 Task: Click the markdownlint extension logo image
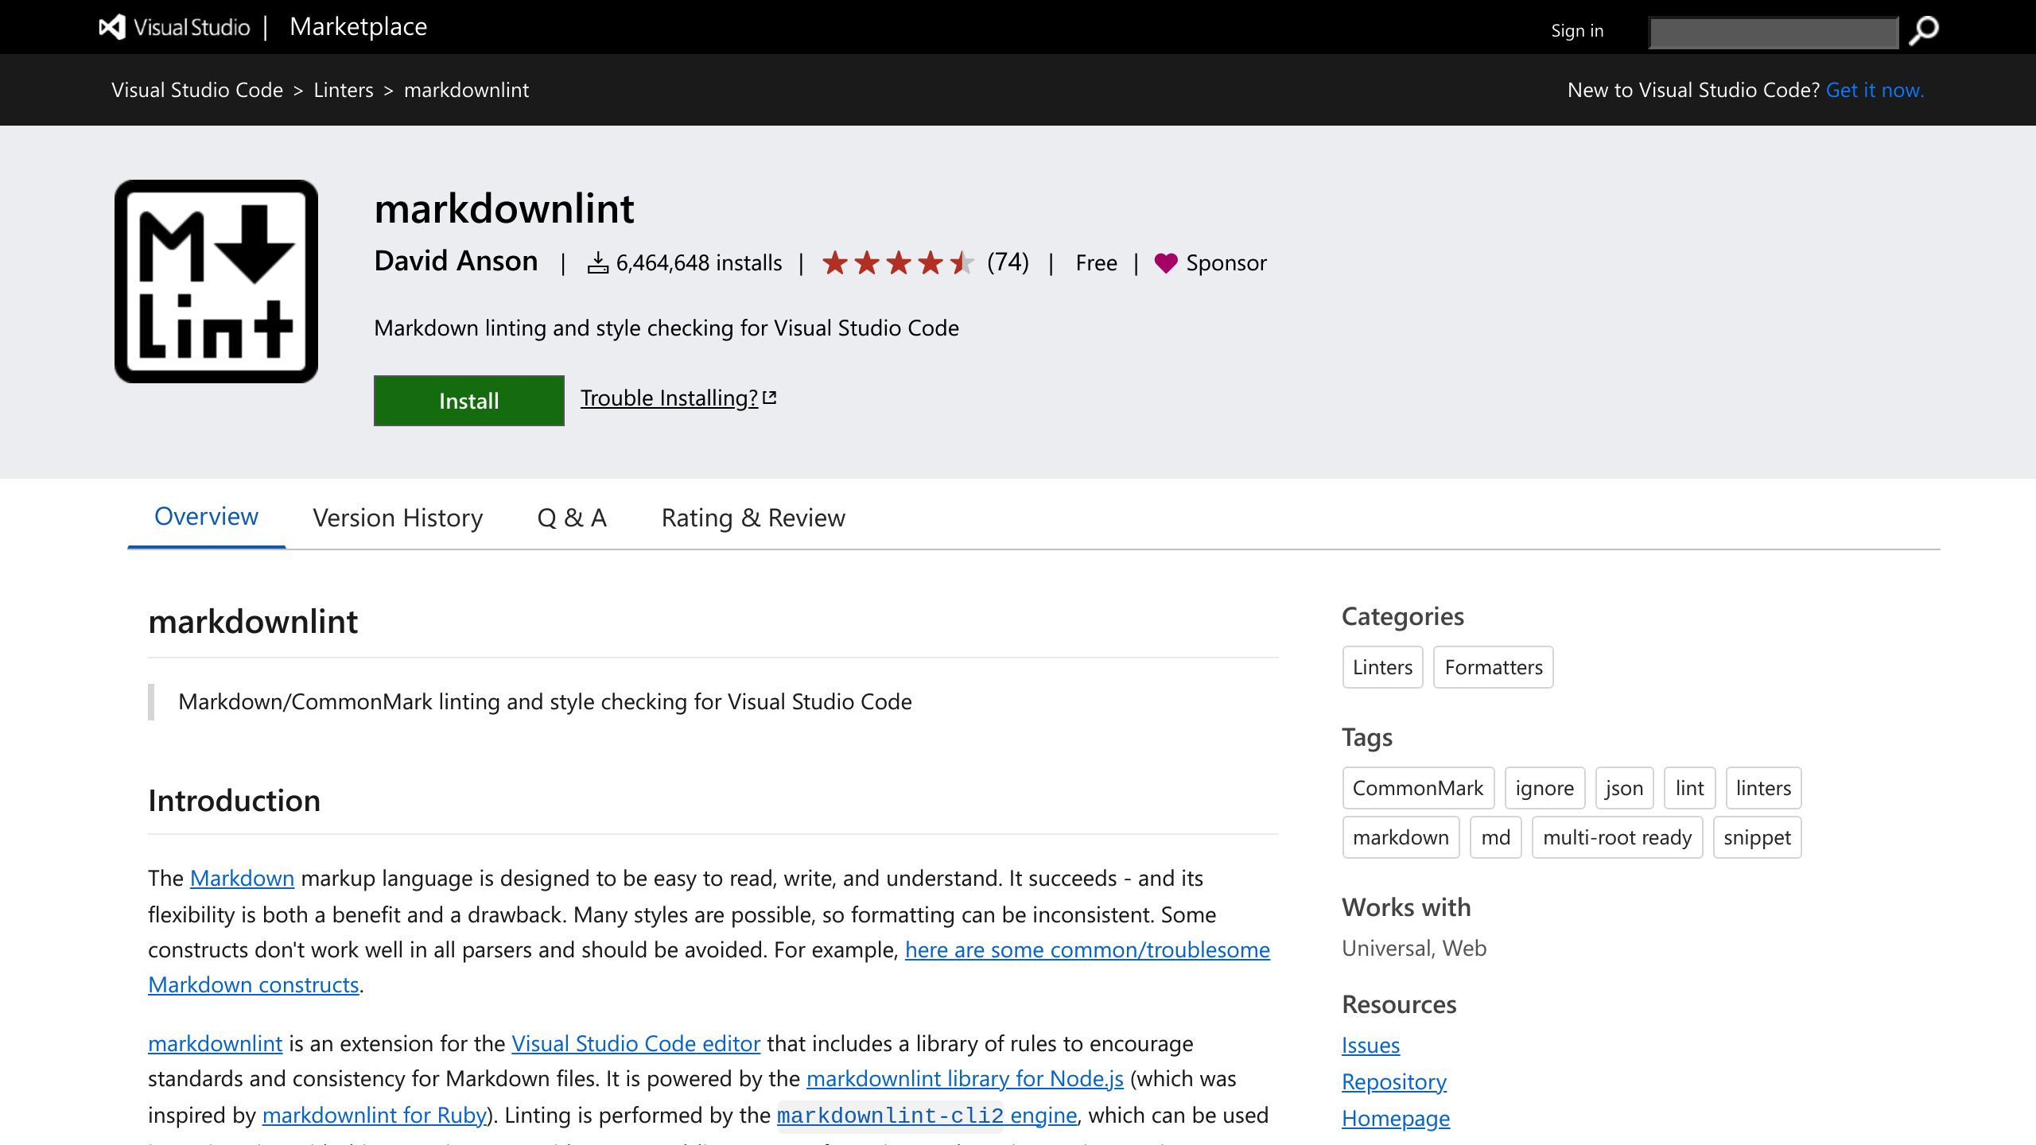(216, 281)
